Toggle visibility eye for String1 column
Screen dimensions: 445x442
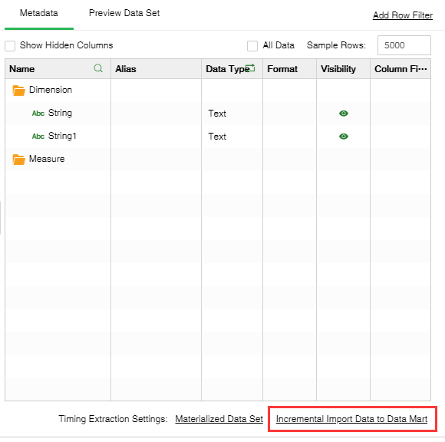click(x=344, y=137)
